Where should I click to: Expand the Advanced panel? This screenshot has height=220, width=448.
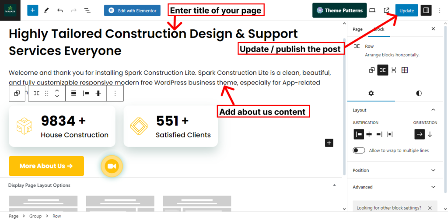pyautogui.click(x=433, y=187)
